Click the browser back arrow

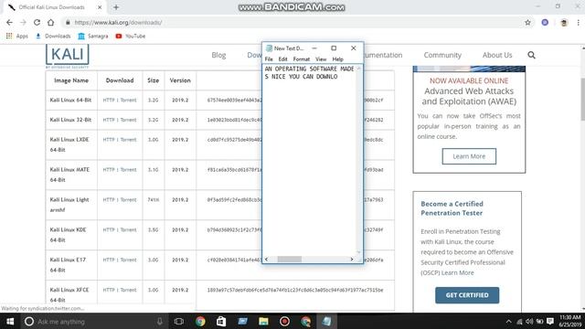[x=9, y=22]
